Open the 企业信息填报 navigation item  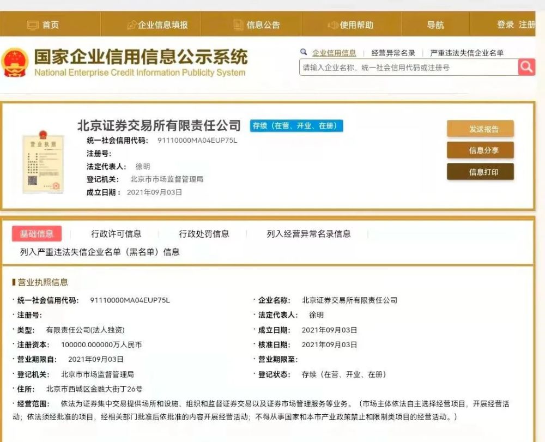point(162,25)
